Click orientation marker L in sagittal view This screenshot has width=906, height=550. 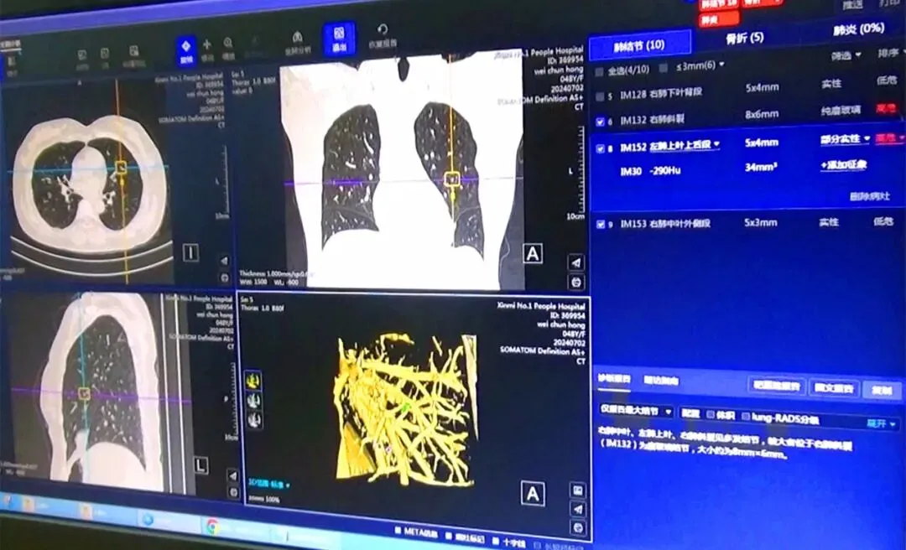pyautogui.click(x=200, y=465)
